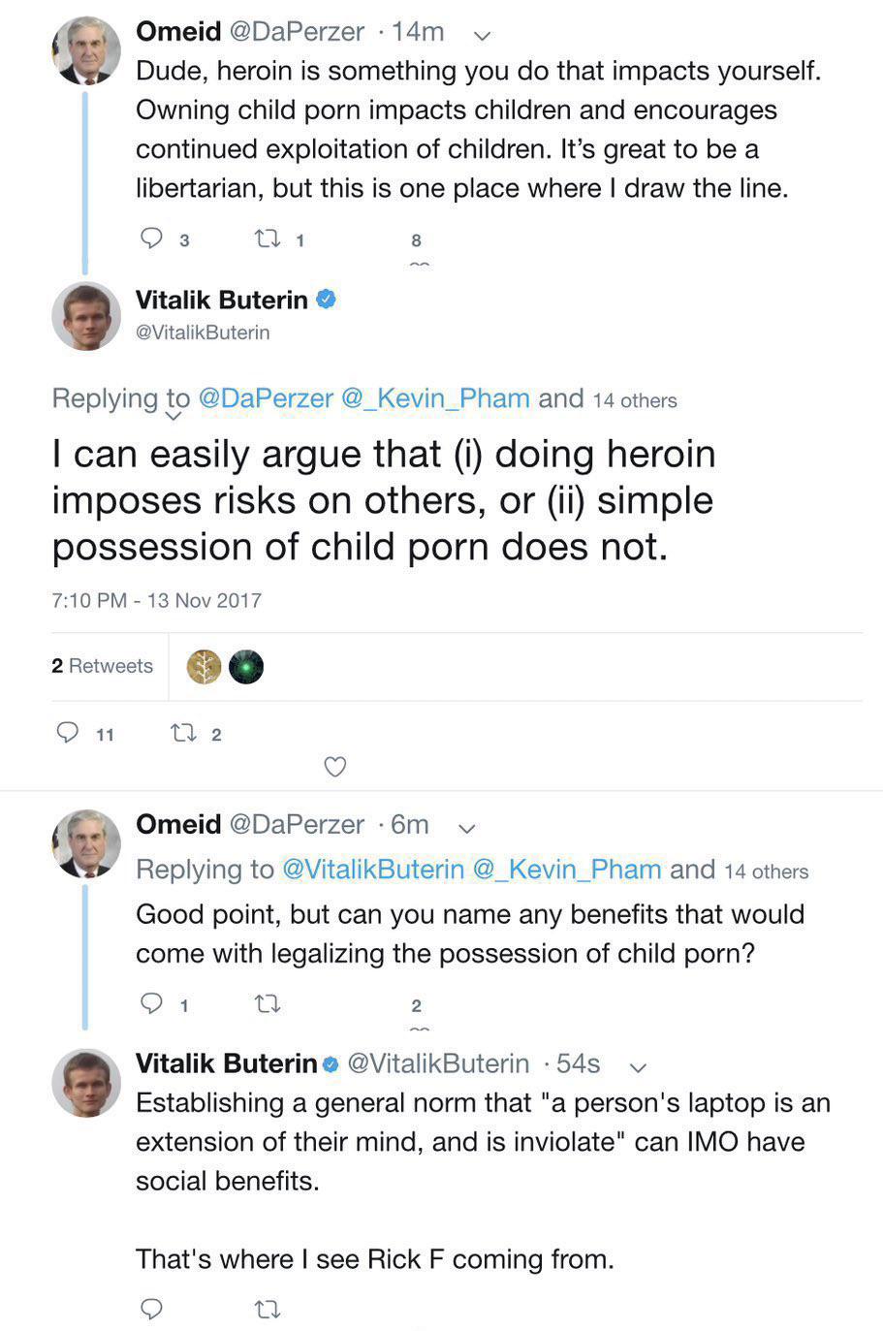Open options chevron on Omeid's 6m tweet
The image size is (883, 1331).
coord(466,829)
